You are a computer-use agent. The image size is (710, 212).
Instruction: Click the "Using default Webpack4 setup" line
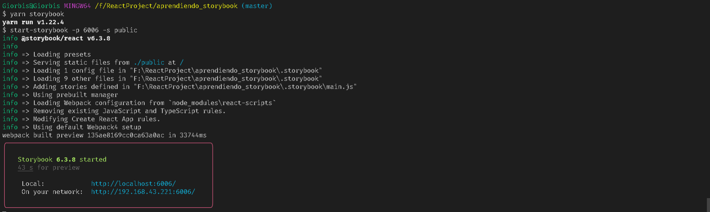coord(87,127)
